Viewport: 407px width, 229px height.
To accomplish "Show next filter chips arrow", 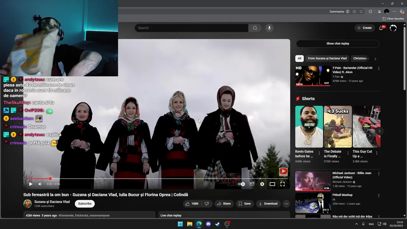I will 375,59.
